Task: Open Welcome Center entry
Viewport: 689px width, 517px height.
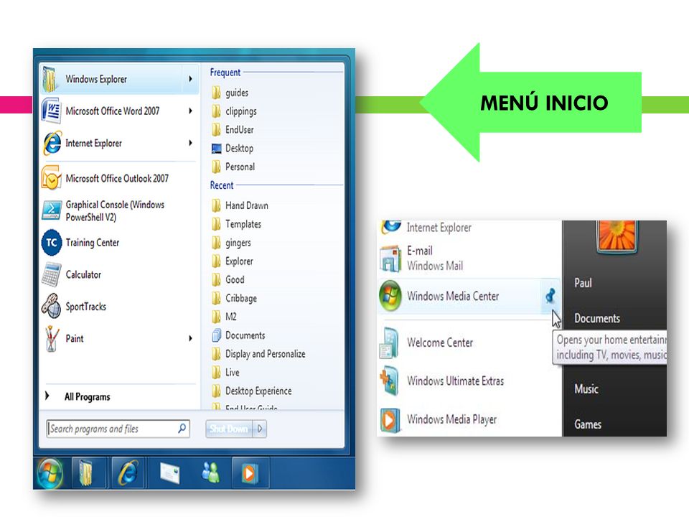Action: pos(469,343)
